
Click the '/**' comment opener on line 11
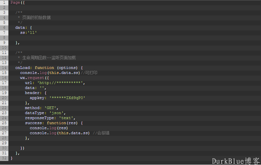(19, 53)
